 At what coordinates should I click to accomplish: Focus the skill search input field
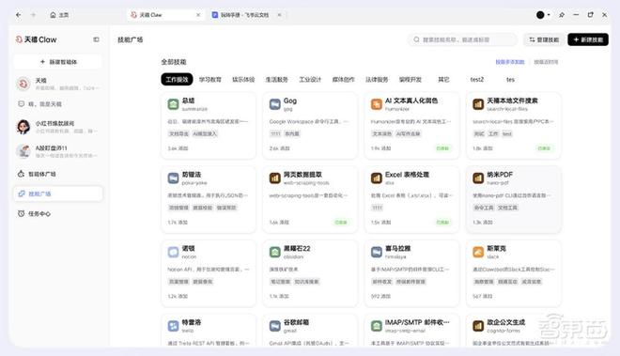462,39
